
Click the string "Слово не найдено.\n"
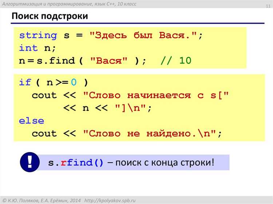pyautogui.click(x=149, y=133)
